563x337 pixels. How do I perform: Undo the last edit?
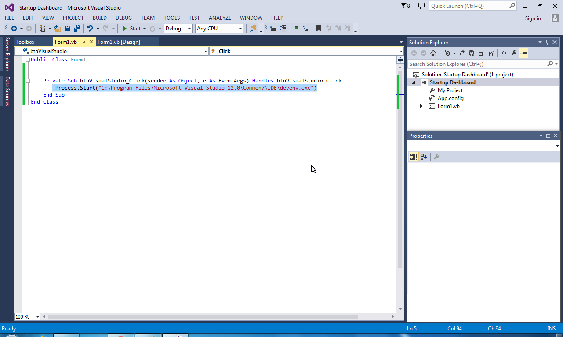point(90,28)
